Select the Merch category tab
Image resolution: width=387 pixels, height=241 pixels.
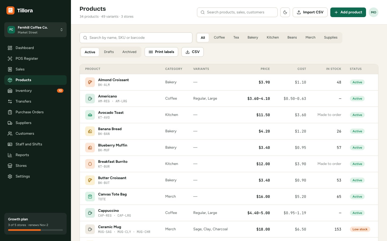[310, 37]
